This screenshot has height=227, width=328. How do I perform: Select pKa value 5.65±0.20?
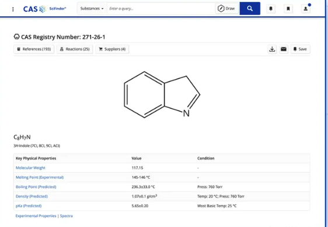139,205
